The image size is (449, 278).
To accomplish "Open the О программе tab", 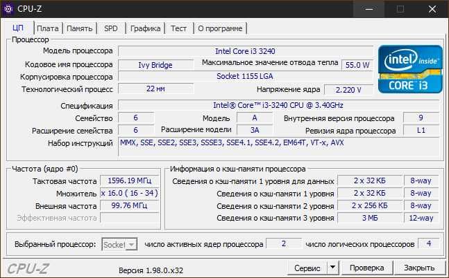I will 220,28.
